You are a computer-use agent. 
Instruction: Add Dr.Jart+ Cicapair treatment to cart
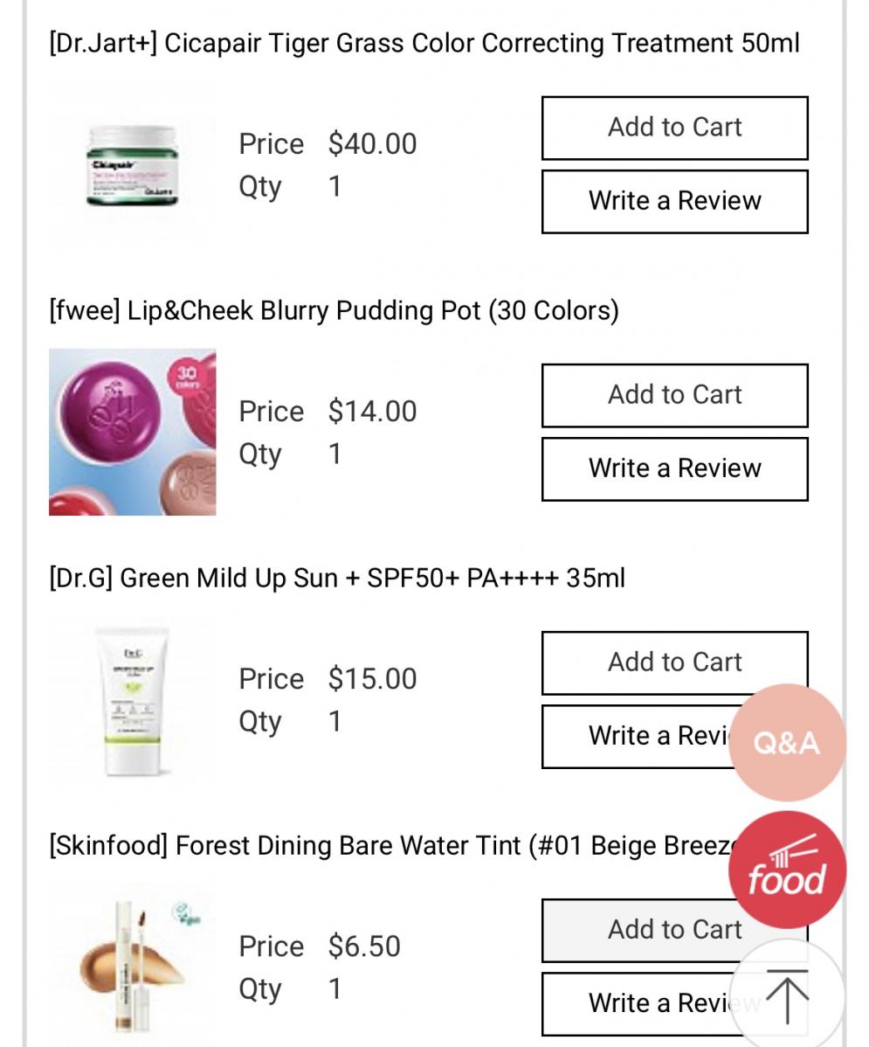pos(674,128)
